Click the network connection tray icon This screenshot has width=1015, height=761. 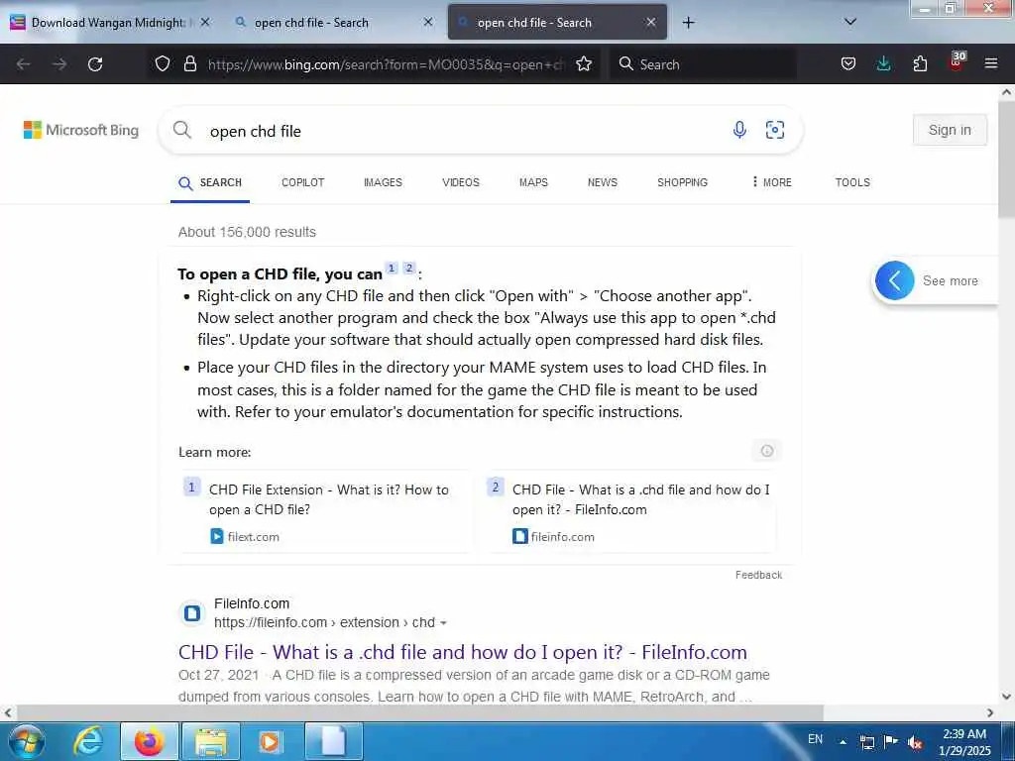pyautogui.click(x=866, y=742)
